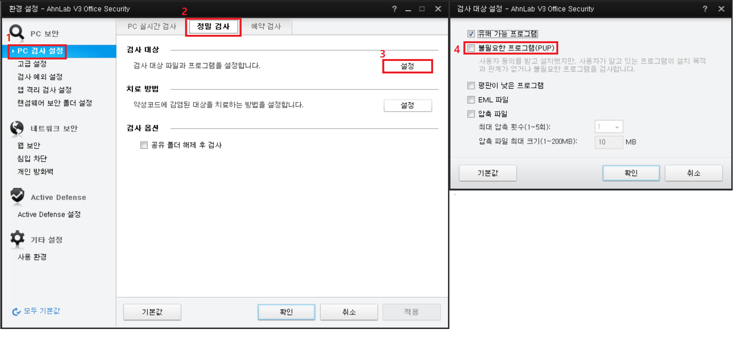The width and height of the screenshot is (738, 343).
Task: Uncheck the 유해 가능 프로그램 checkbox
Action: click(471, 34)
